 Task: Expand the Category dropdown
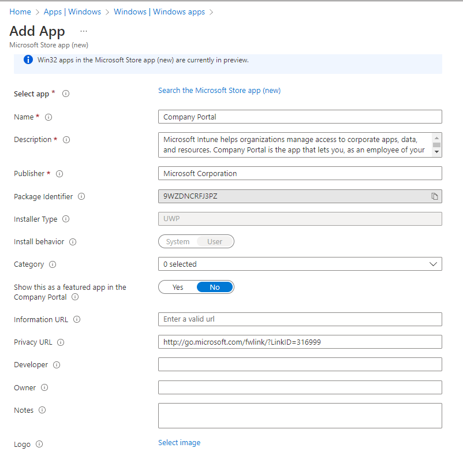[300, 264]
